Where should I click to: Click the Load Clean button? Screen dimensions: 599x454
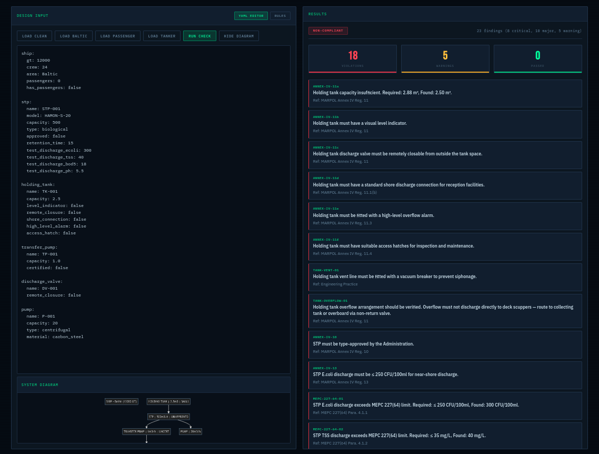(x=34, y=36)
